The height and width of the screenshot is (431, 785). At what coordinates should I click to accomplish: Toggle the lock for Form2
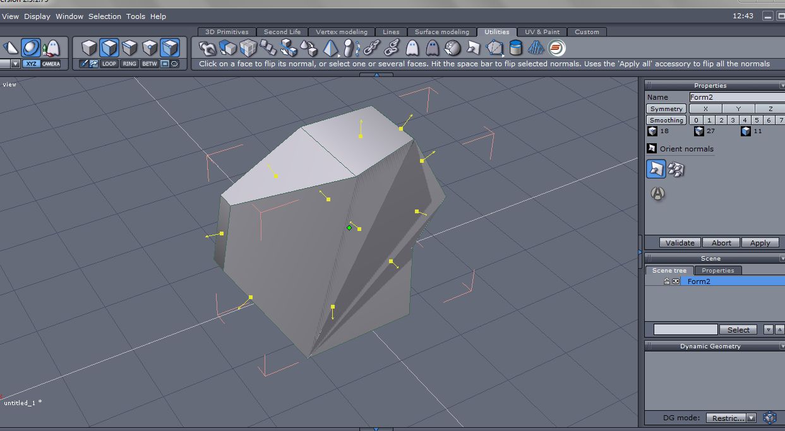[x=666, y=281]
